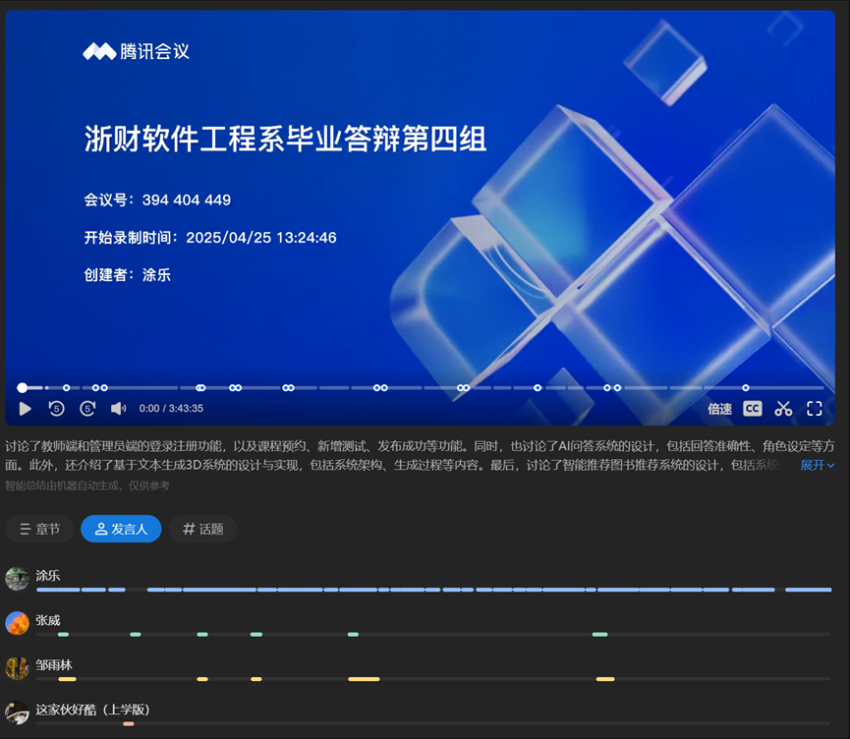This screenshot has height=739, width=850.
Task: Jump to 张威's last green speech segment
Action: pos(599,635)
